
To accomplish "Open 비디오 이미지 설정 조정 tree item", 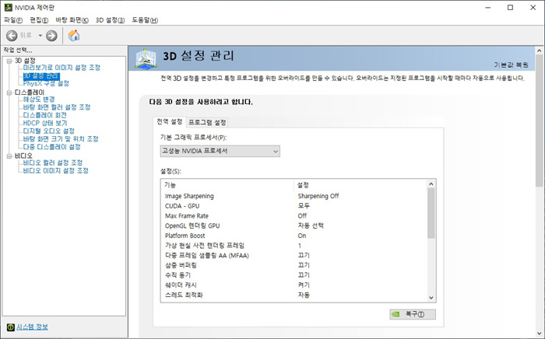I will click(x=55, y=171).
